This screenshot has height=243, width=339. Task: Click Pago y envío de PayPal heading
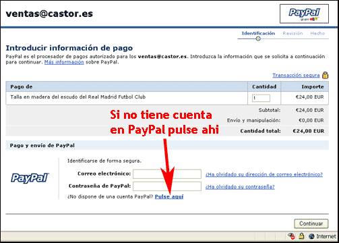coord(42,146)
